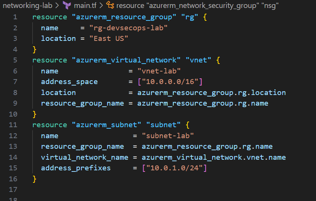Place cursor in "rg-devsecops-lab" string
Image resolution: width=316 pixels, height=201 pixels.
click(128, 28)
